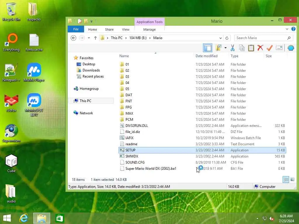Toggle the preview pane toolbar button
299x224 pixels.
coord(208,48)
